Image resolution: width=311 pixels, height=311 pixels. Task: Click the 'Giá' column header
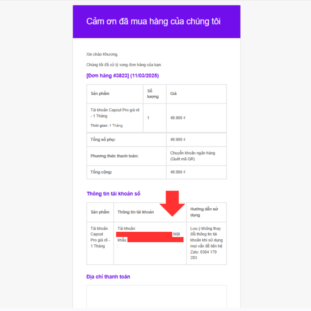click(173, 94)
